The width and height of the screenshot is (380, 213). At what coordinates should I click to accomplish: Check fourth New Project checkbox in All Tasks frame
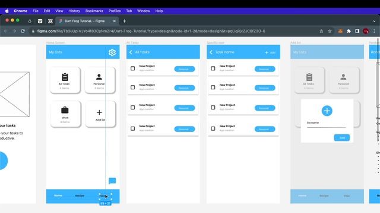coord(132,128)
